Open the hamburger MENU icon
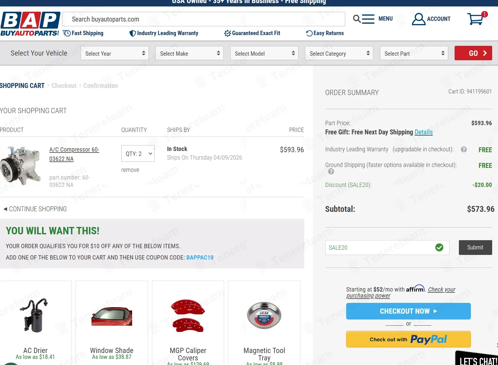 coord(368,19)
